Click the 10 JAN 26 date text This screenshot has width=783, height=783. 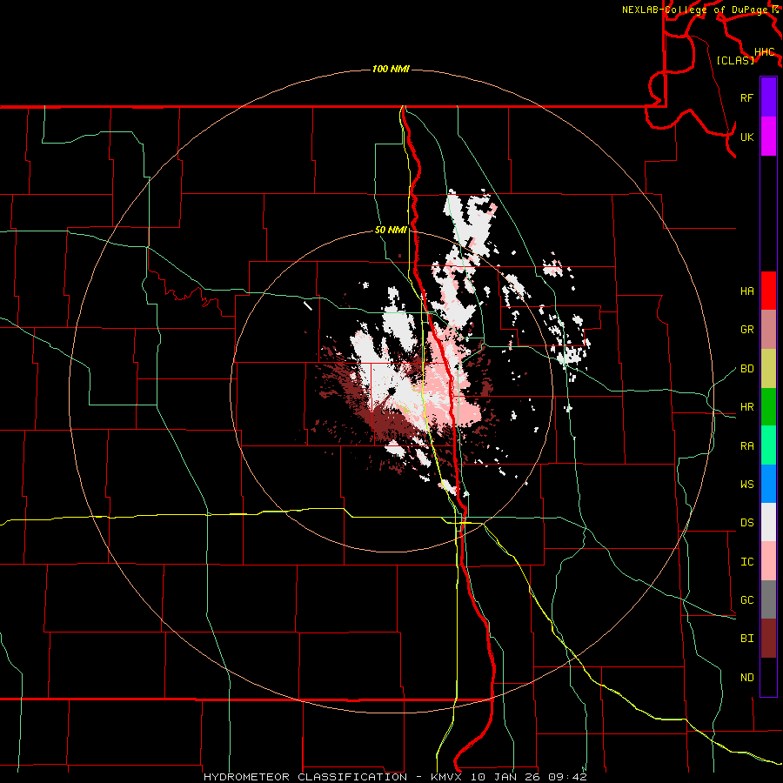(505, 777)
